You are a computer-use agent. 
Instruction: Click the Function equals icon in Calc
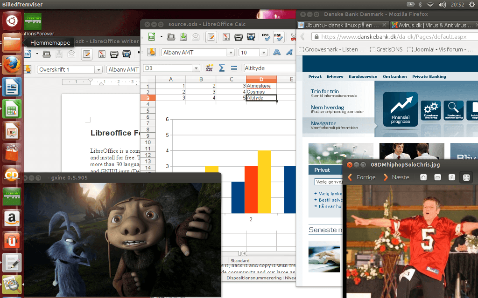pyautogui.click(x=234, y=68)
